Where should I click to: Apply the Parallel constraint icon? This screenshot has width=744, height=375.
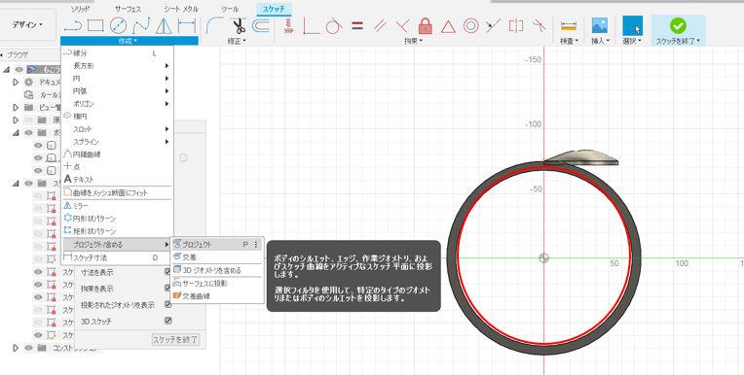pos(380,25)
